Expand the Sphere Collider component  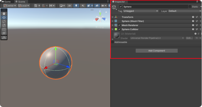113,29
